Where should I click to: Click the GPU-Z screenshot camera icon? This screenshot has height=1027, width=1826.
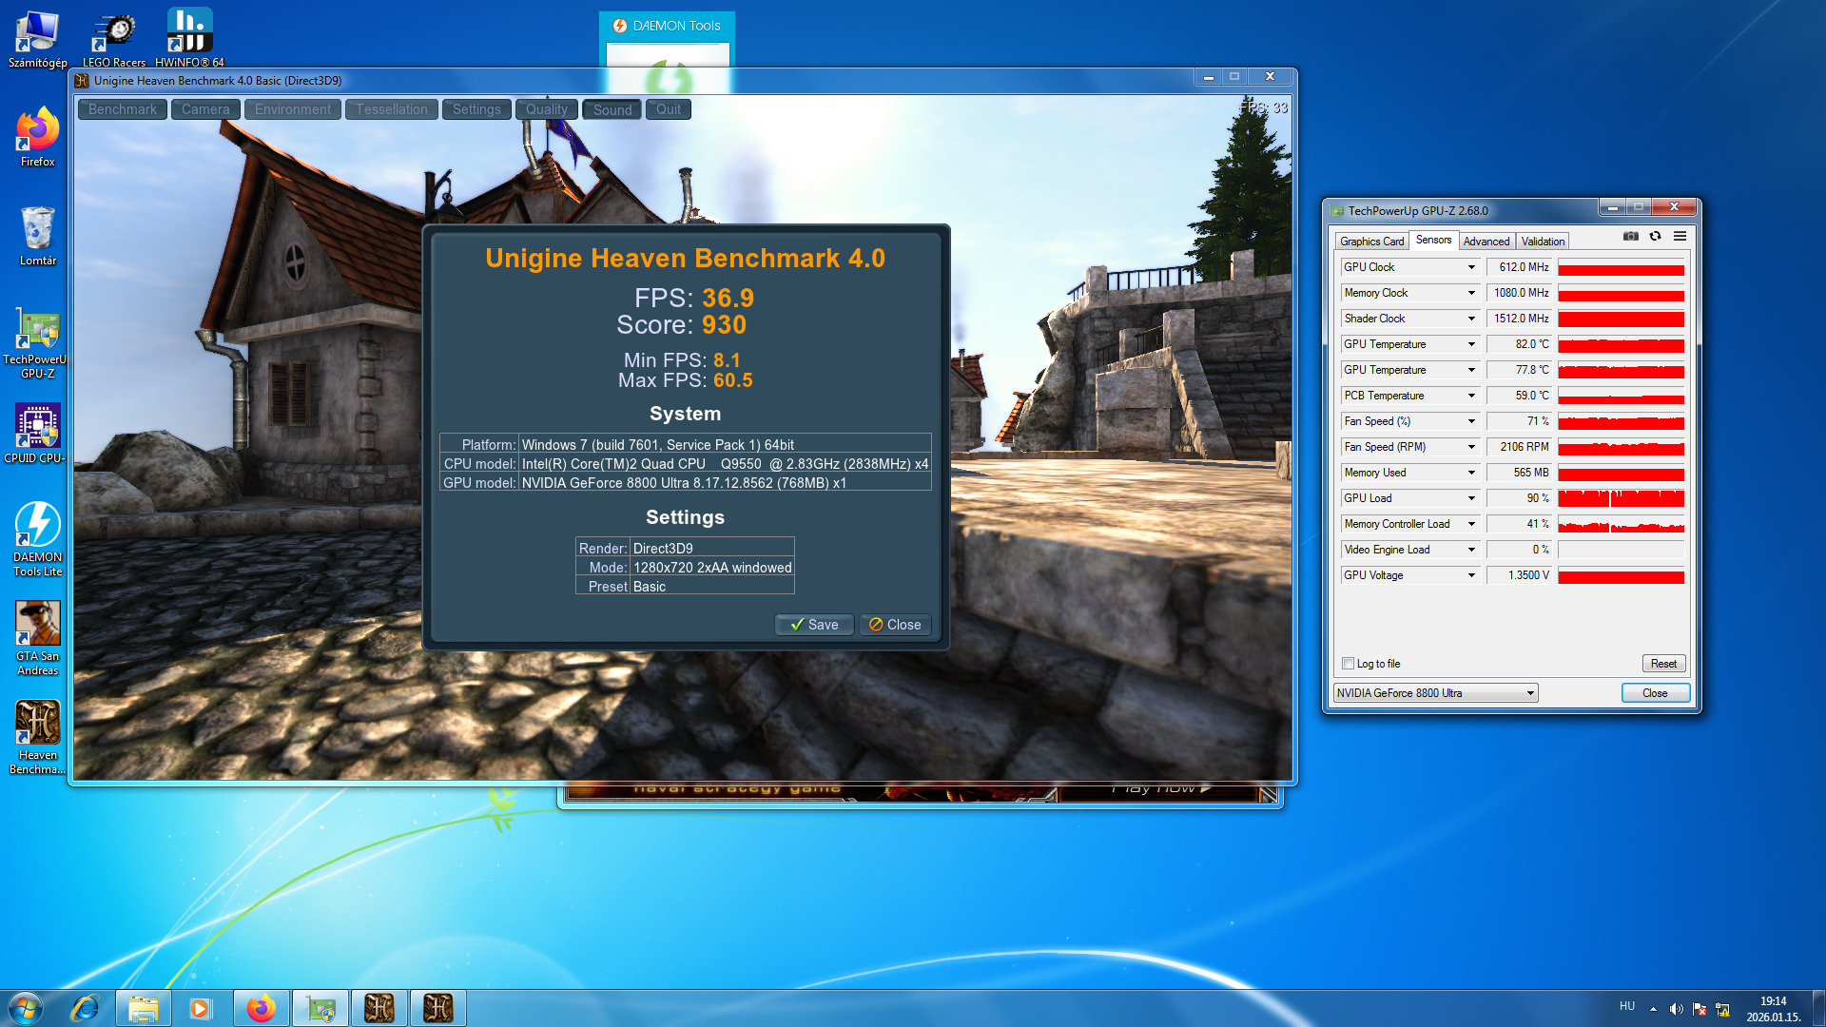1630,237
